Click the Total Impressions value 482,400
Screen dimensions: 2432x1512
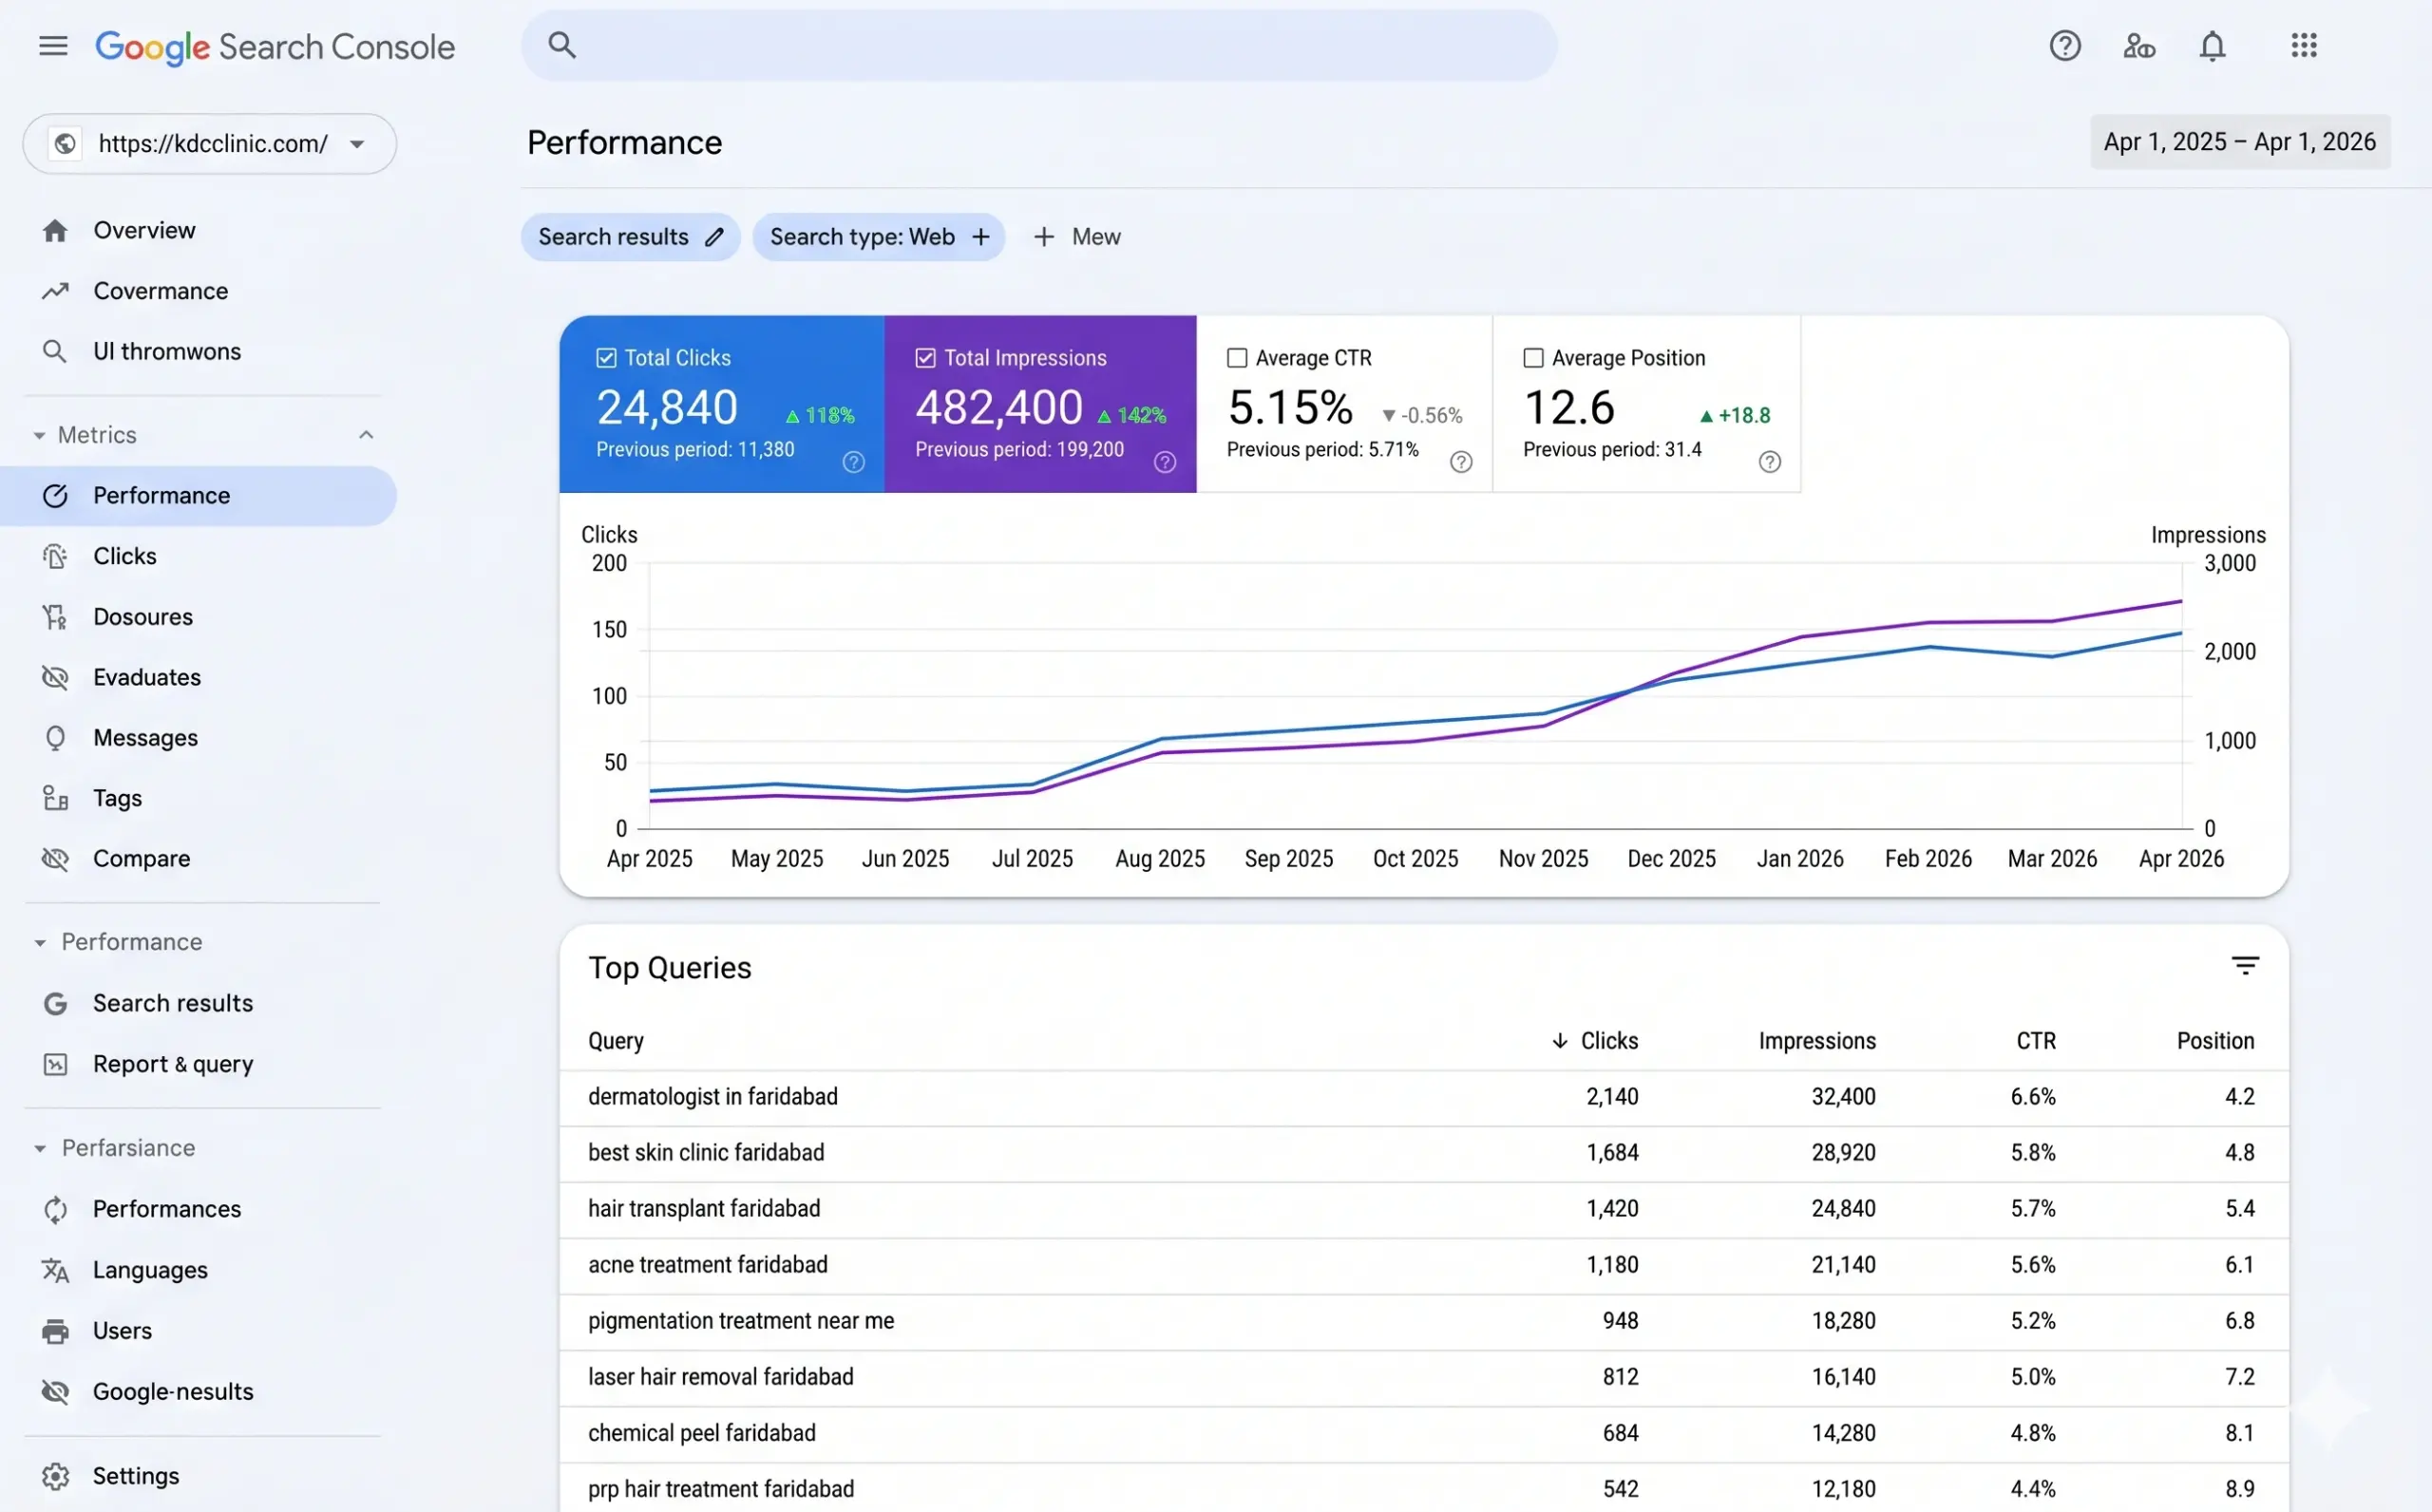(999, 408)
